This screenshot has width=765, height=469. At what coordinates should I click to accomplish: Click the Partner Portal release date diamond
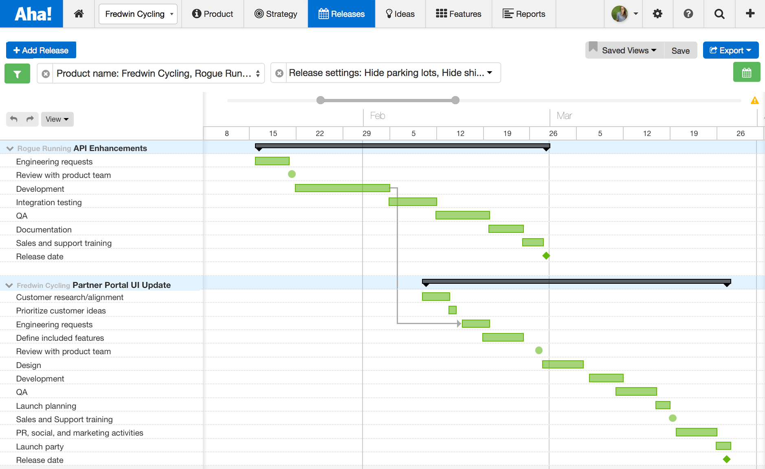(x=727, y=459)
